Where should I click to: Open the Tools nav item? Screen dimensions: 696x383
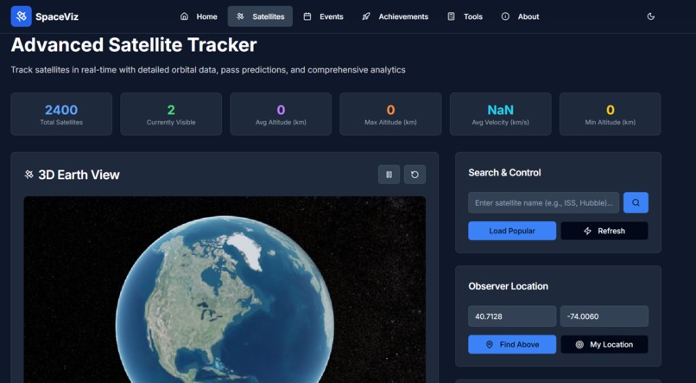[465, 16]
